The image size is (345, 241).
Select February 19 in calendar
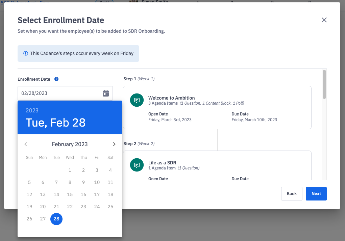pyautogui.click(x=29, y=207)
